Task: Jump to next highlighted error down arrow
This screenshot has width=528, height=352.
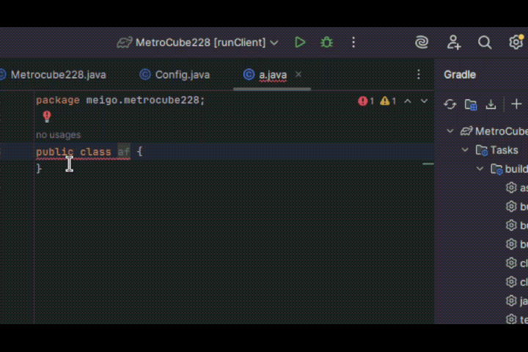Action: (x=424, y=101)
